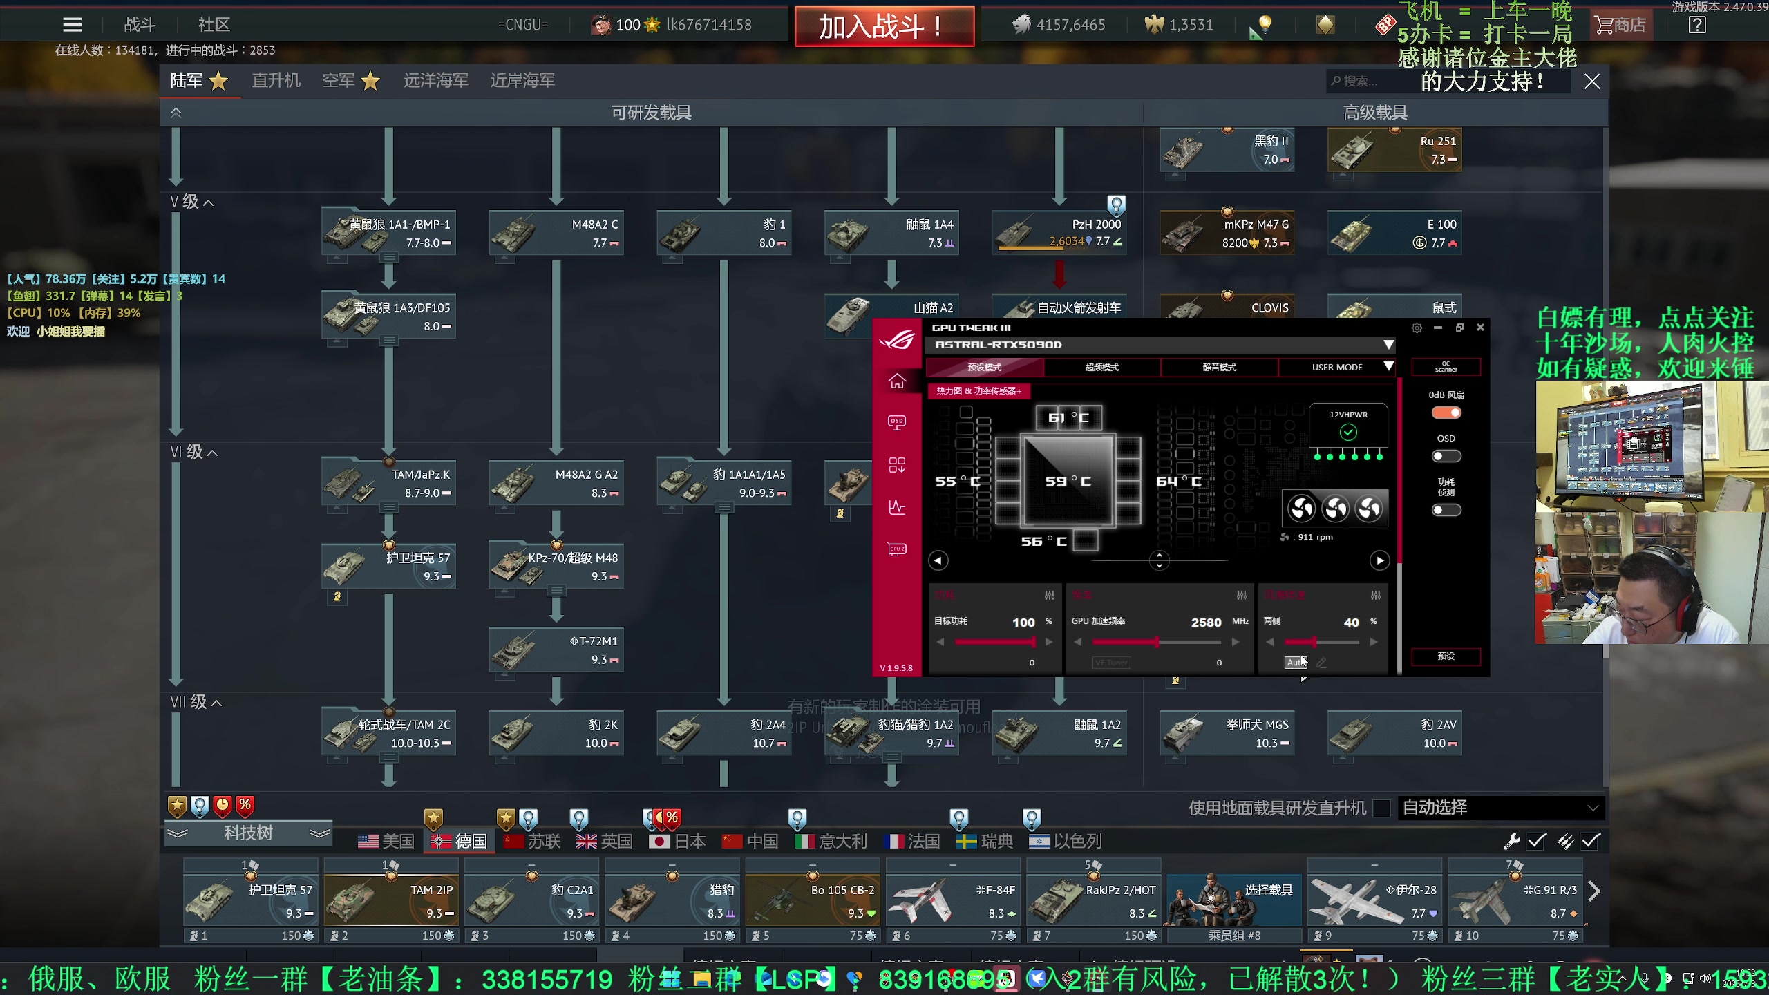Toggle the 功耗侦测 switch
1769x995 pixels.
coord(1446,510)
